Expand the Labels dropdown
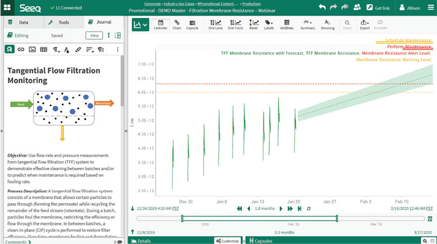This screenshot has width=437, height=244. coord(269,25)
